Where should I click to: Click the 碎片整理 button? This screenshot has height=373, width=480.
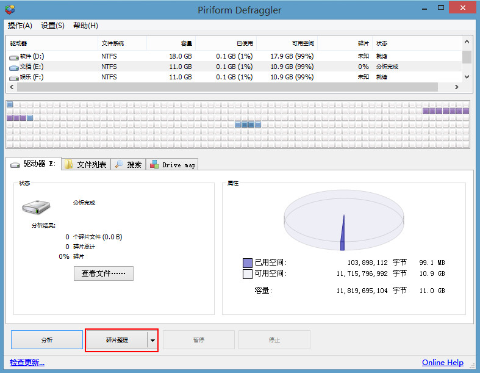pyautogui.click(x=117, y=339)
